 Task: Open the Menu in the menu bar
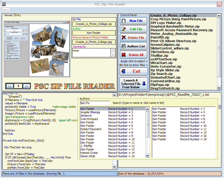[6, 10]
